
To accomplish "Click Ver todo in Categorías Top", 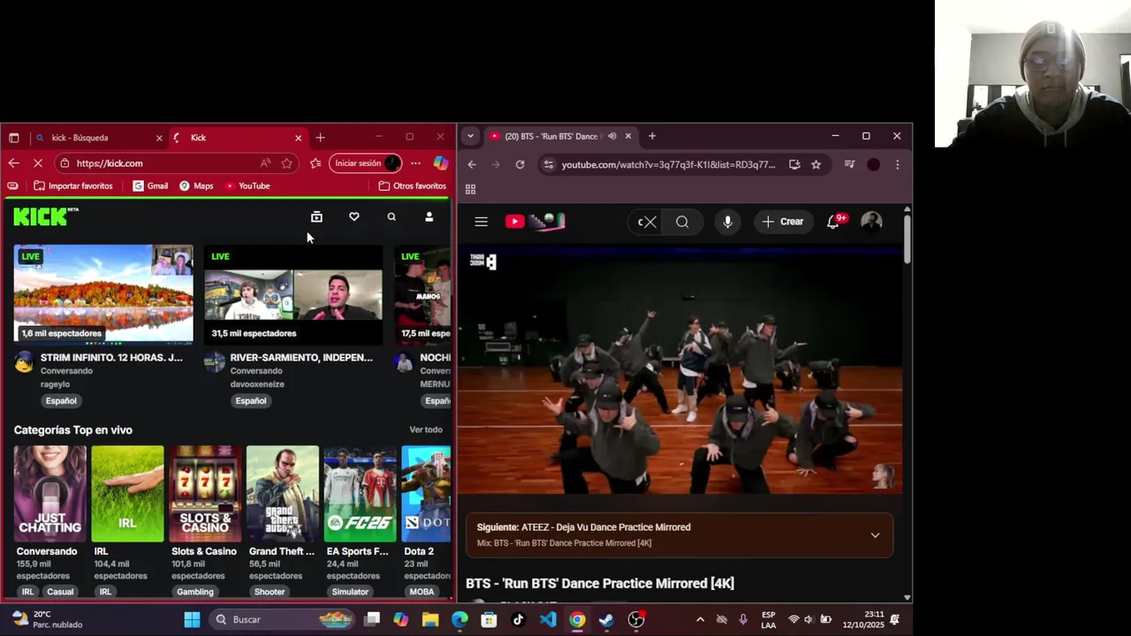I will pos(426,430).
